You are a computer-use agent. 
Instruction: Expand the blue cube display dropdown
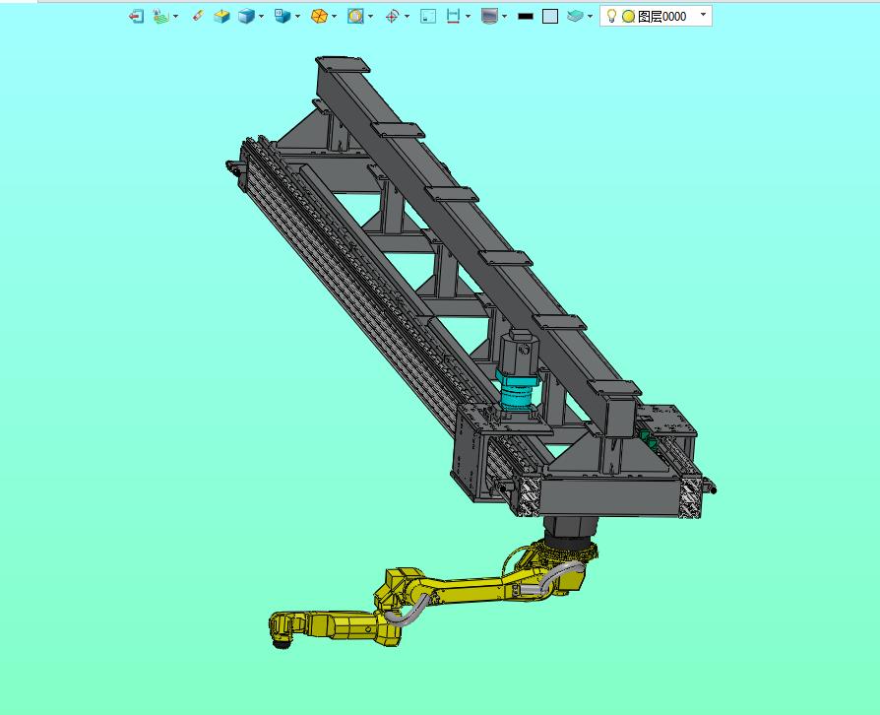(x=261, y=17)
